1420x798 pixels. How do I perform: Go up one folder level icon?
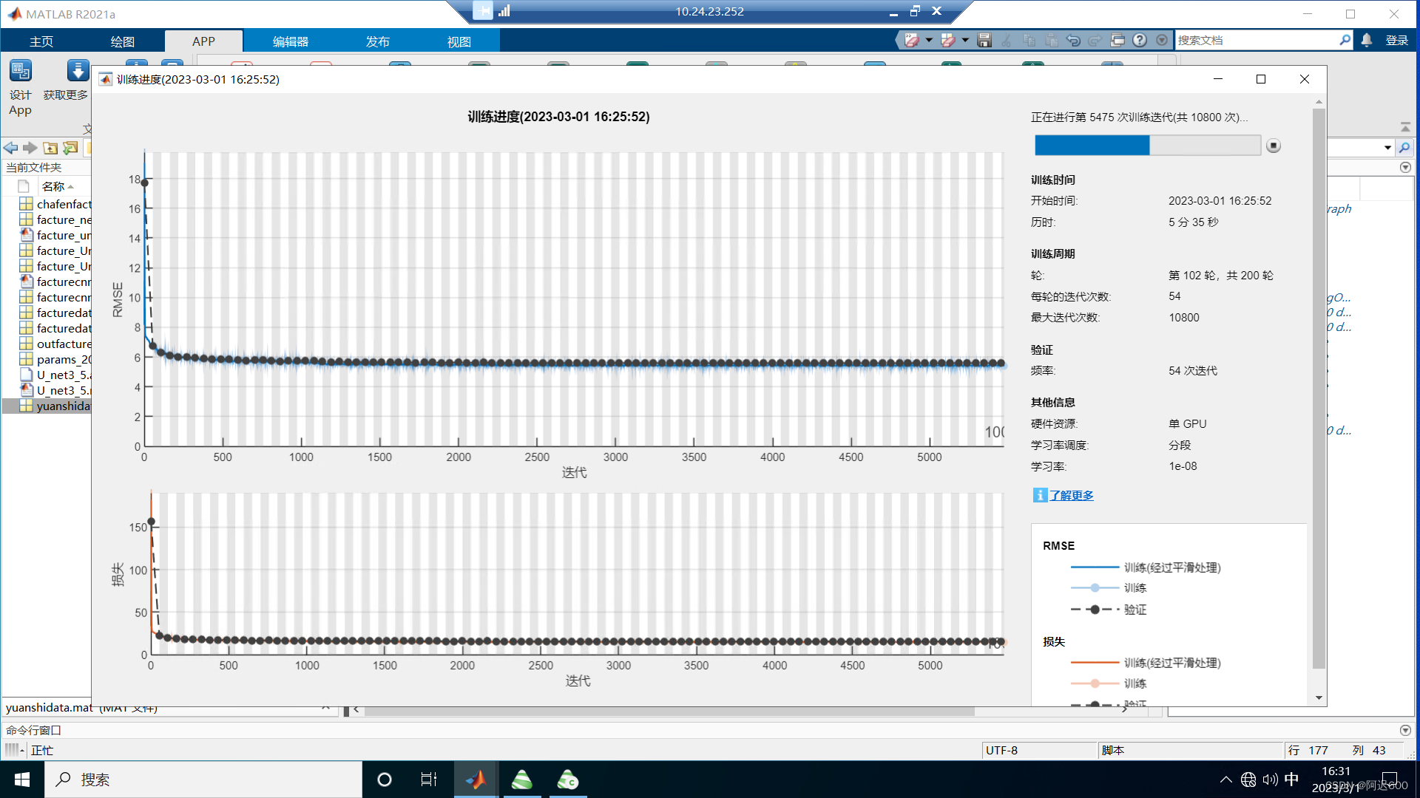(x=50, y=149)
